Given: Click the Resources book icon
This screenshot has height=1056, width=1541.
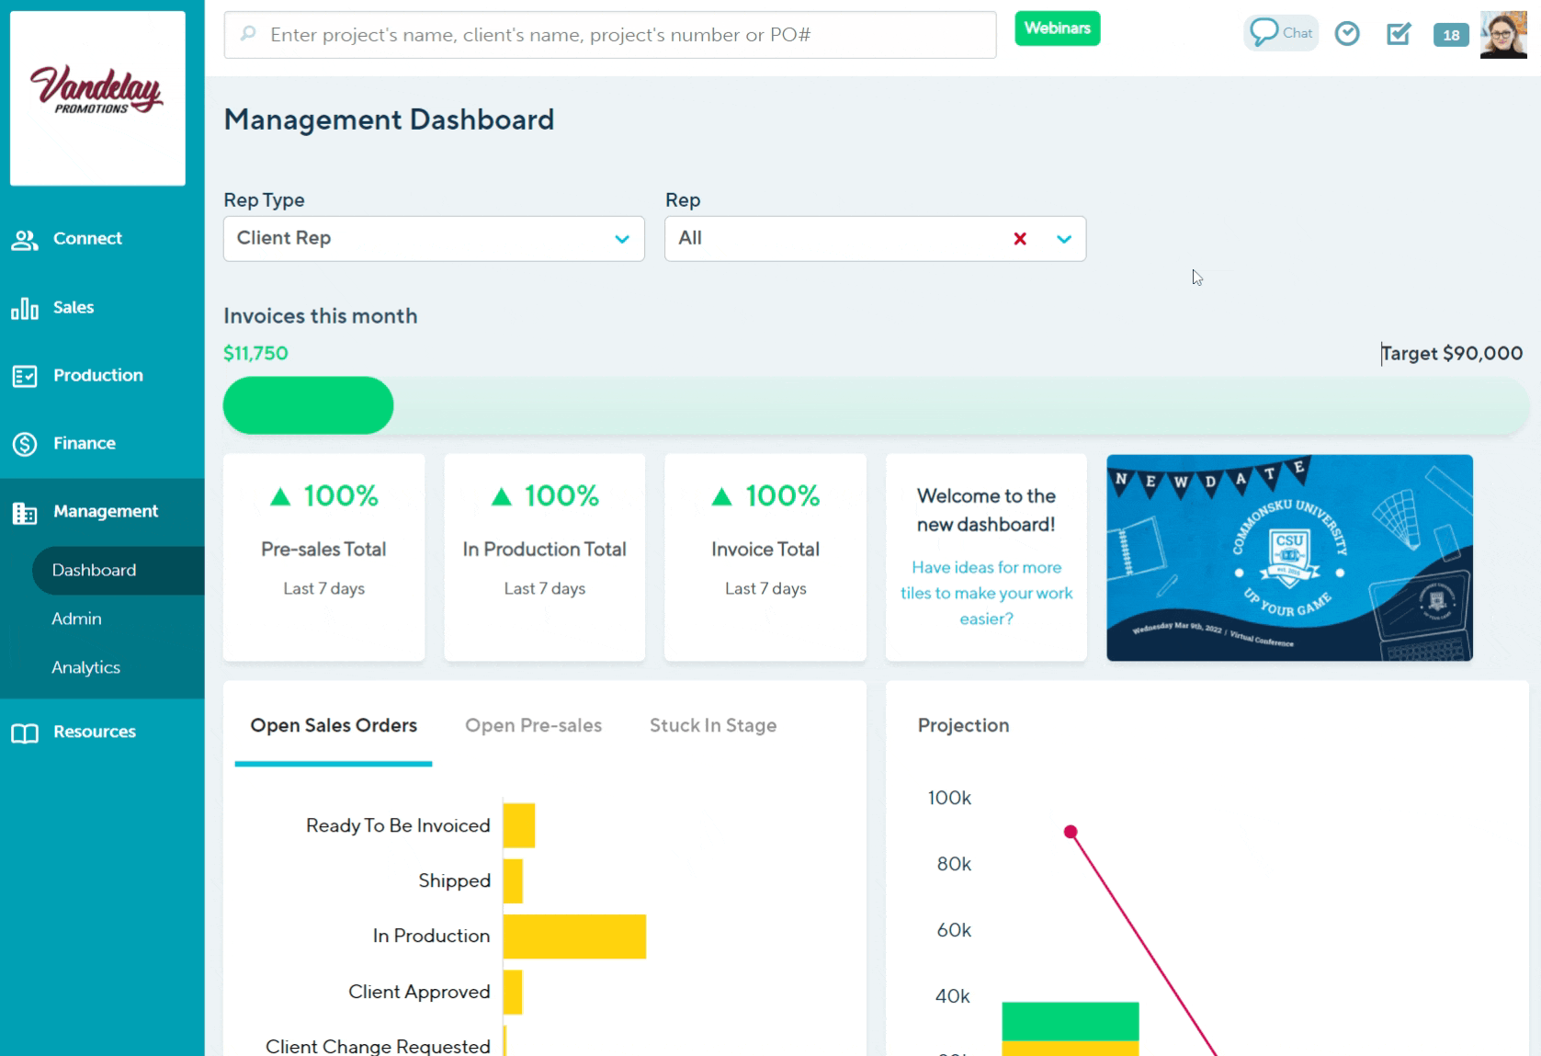Looking at the screenshot, I should pyautogui.click(x=25, y=732).
